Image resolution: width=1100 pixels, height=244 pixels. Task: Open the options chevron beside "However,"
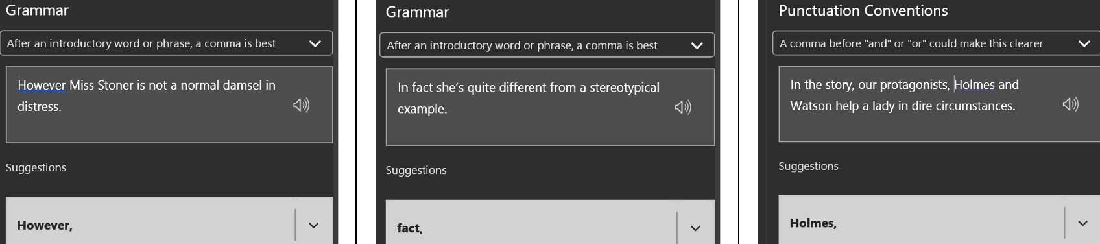(x=314, y=225)
